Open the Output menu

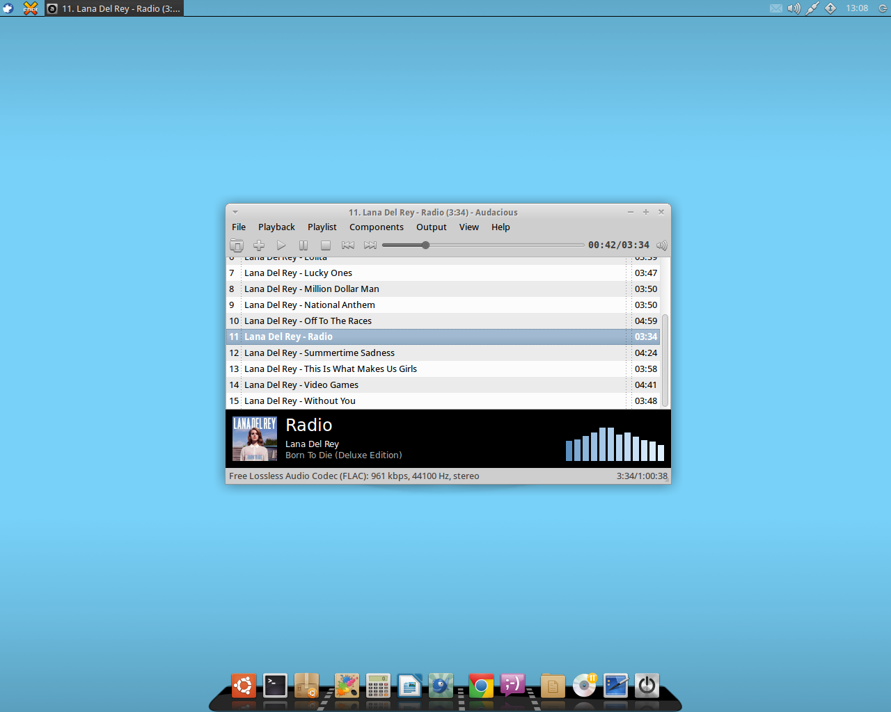point(432,227)
